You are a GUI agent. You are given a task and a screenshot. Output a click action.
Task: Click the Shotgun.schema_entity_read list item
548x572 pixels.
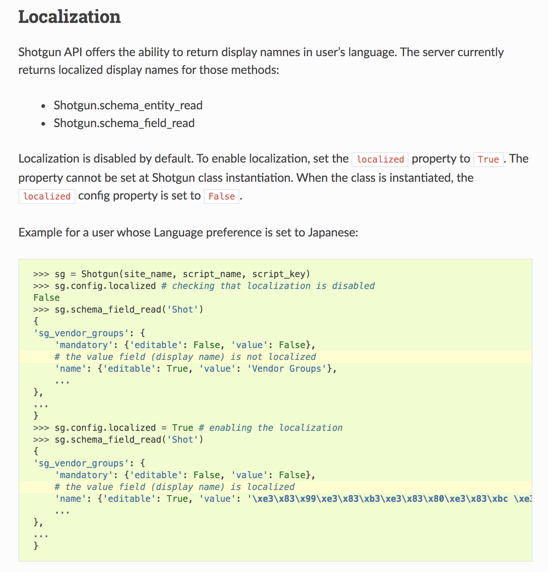128,105
